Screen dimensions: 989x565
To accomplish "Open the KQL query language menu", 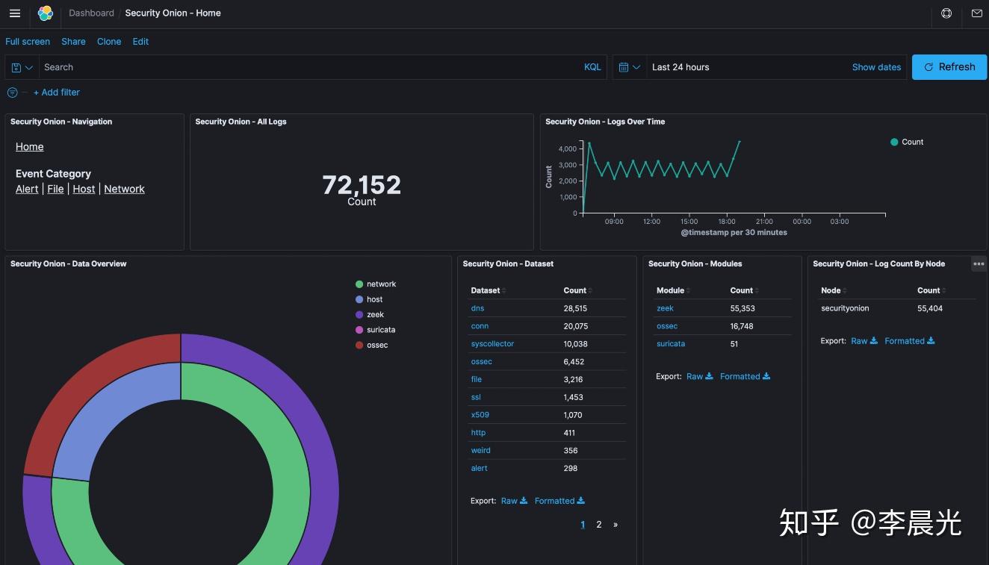I will click(x=592, y=67).
